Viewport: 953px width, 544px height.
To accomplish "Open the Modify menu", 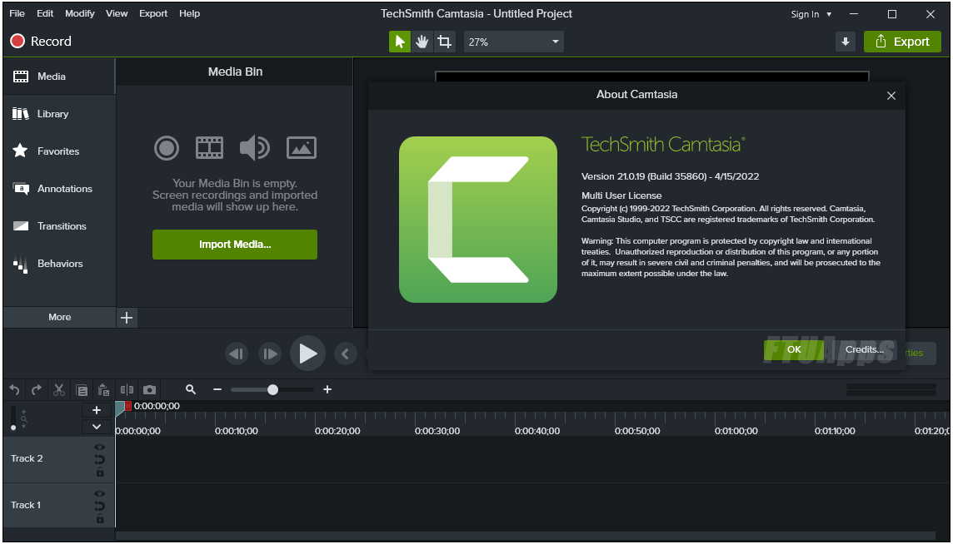I will pyautogui.click(x=80, y=13).
